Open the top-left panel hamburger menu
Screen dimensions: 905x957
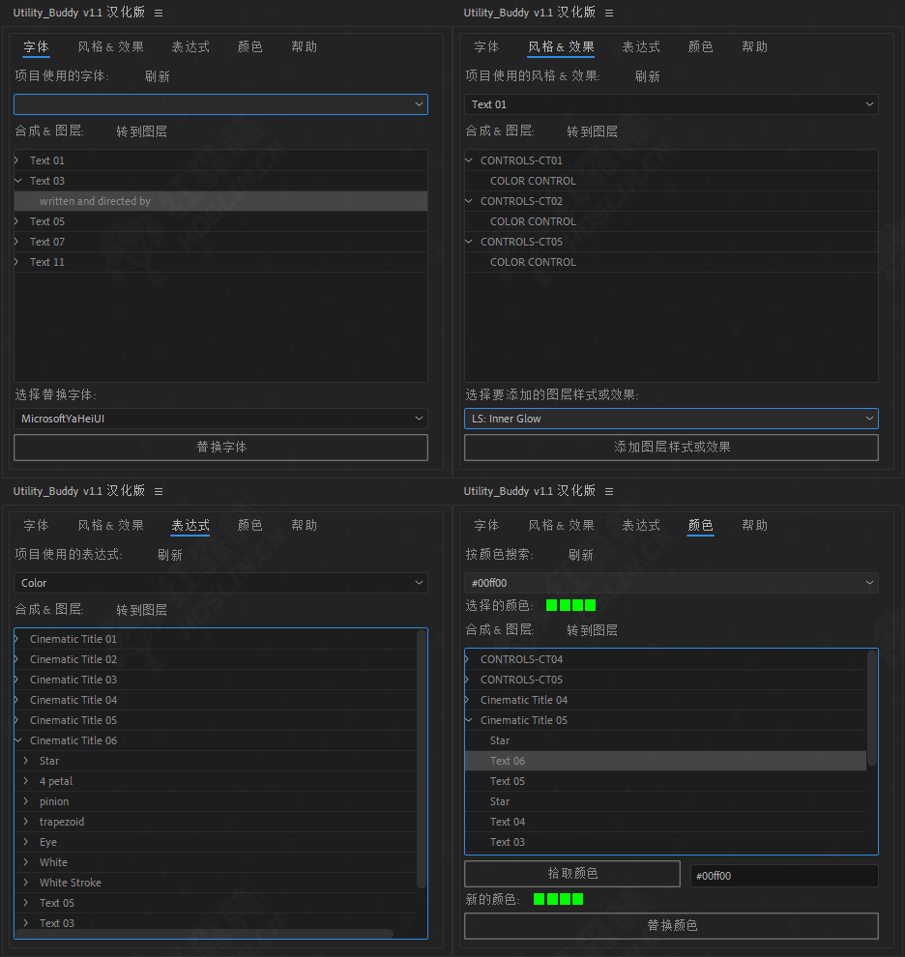(159, 13)
